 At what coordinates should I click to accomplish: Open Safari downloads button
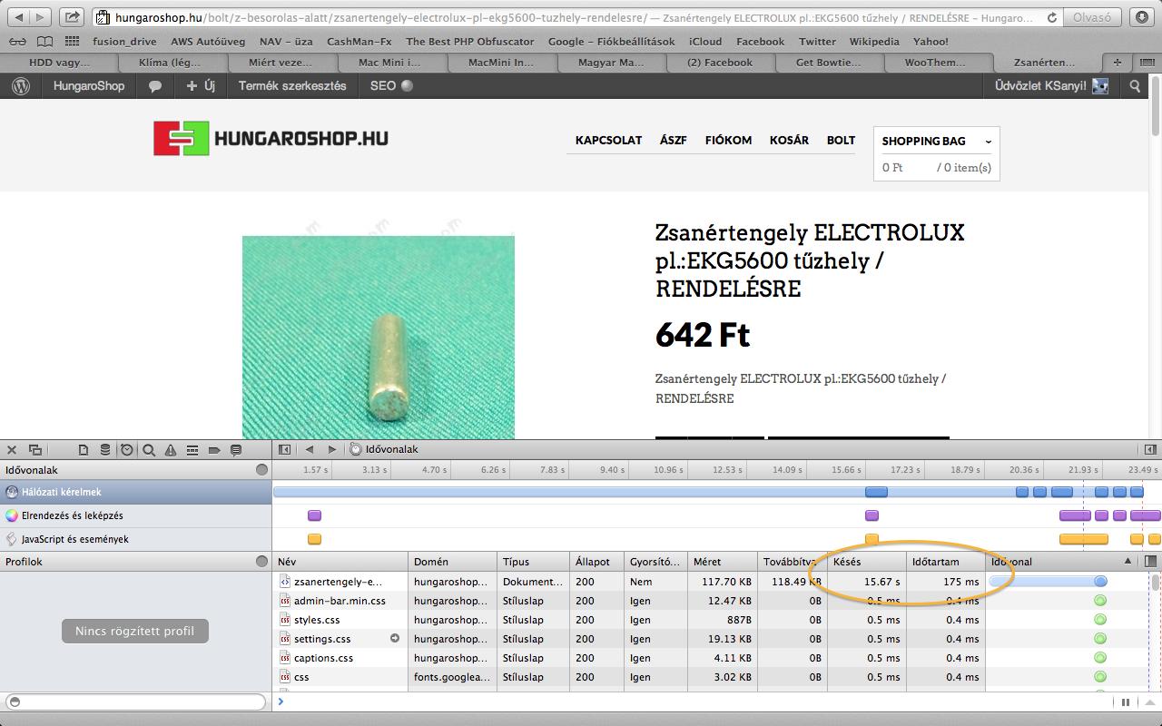[x=1141, y=17]
